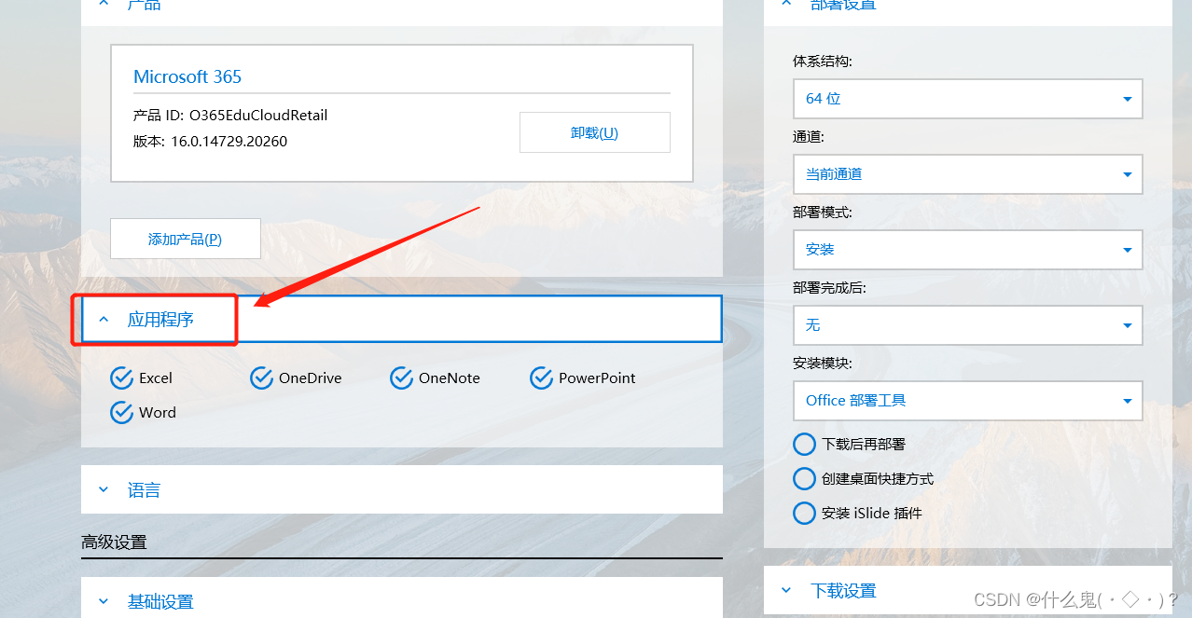This screenshot has height=618, width=1192.
Task: Open the 部署完成后 dropdown showing 无
Action: coord(1129,325)
